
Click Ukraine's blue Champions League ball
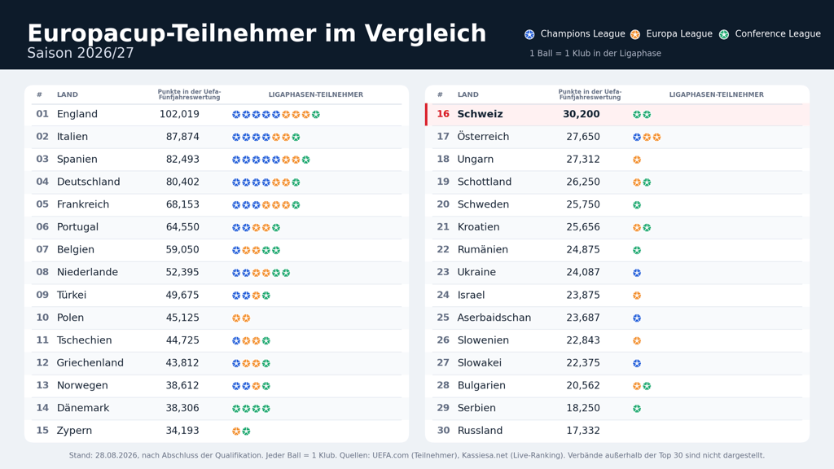coord(637,273)
